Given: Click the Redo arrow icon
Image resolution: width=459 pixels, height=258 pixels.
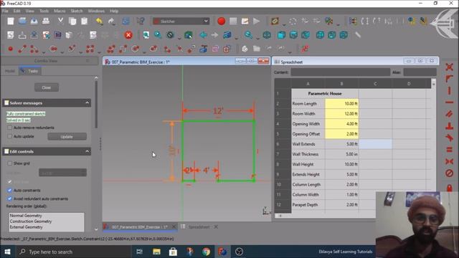Looking at the screenshot, I should point(111,21).
